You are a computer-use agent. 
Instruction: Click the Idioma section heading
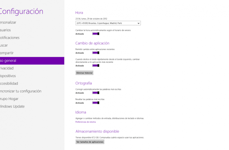(81, 112)
